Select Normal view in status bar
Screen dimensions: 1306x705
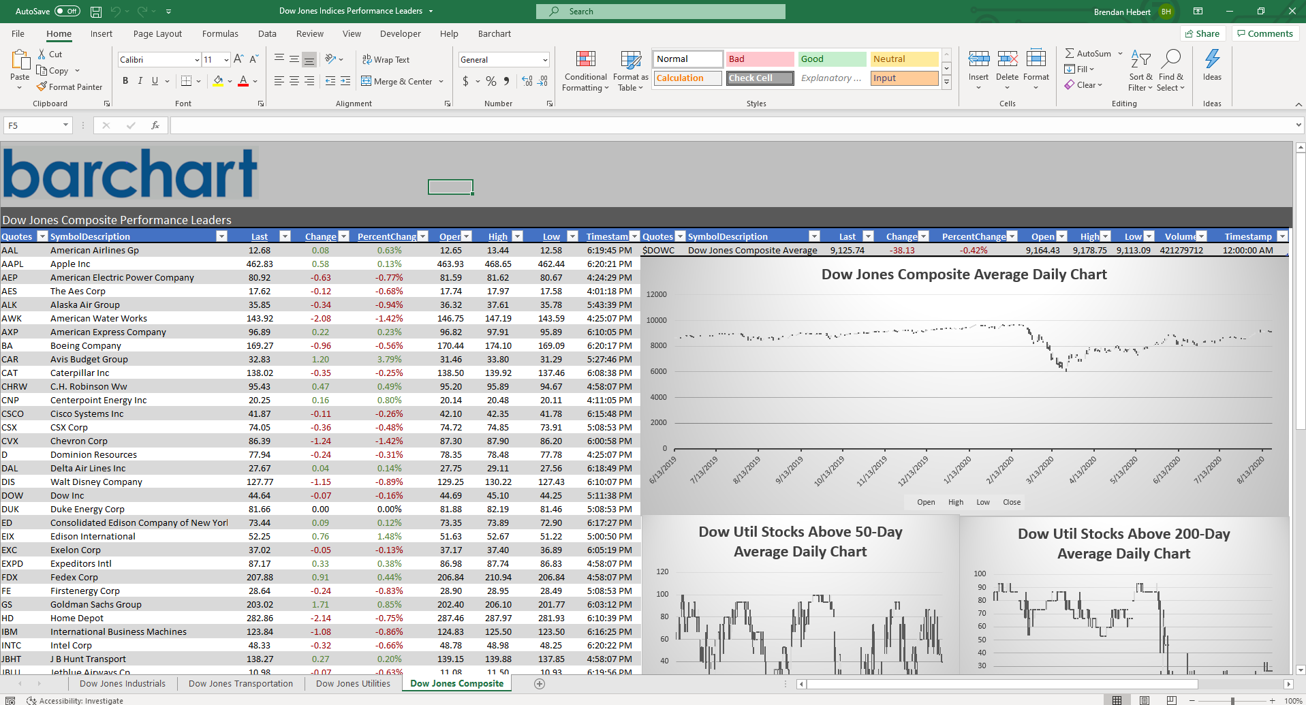[1117, 700]
